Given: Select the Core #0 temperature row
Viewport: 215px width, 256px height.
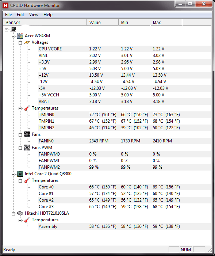Looking at the screenshot, I should point(125,187).
